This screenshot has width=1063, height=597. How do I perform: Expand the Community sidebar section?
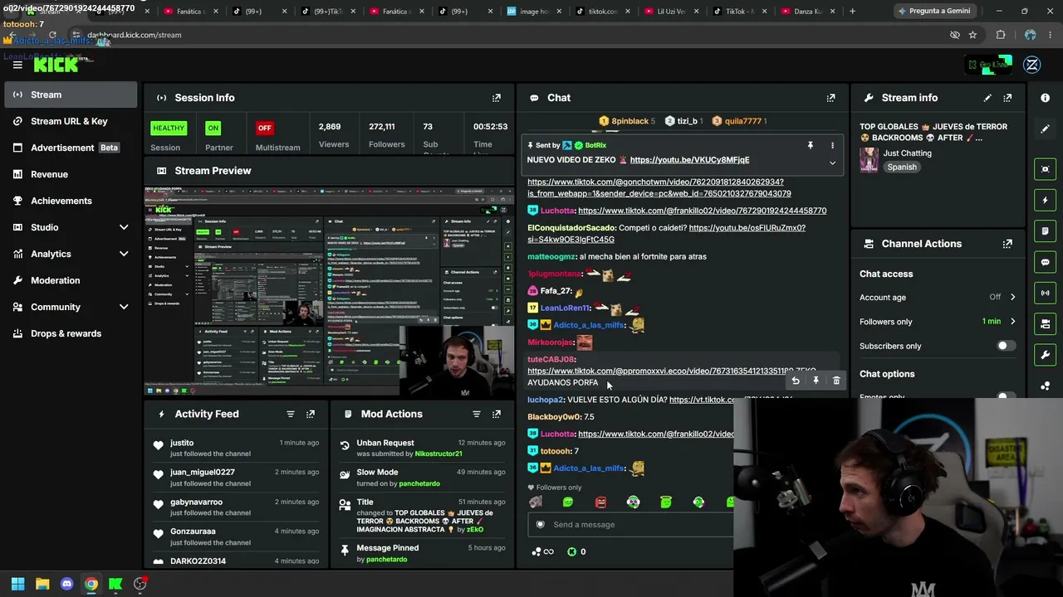(70, 307)
